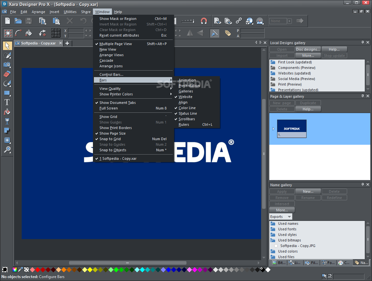Open the File menu

point(13,12)
